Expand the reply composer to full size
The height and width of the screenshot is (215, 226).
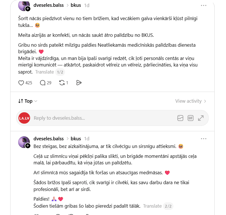pyautogui.click(x=201, y=118)
